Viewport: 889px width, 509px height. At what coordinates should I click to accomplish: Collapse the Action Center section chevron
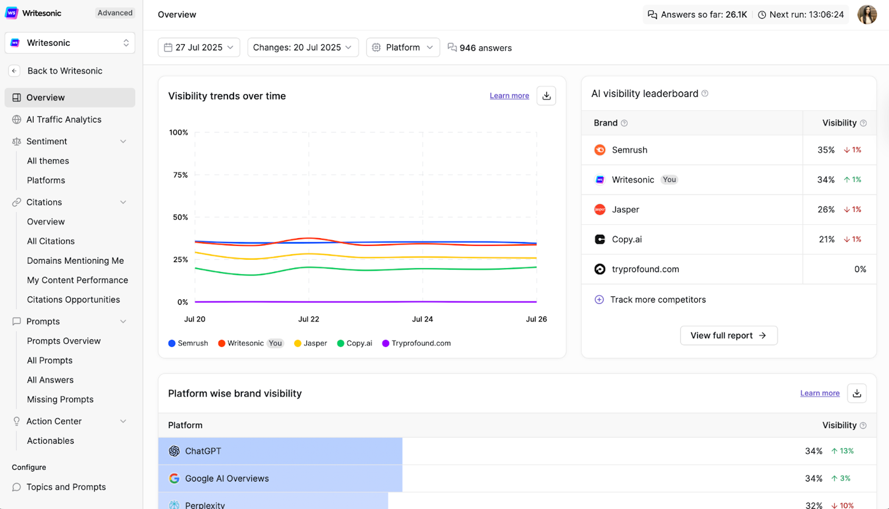[123, 421]
